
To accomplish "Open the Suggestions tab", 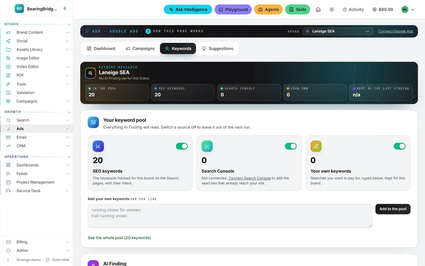I will 217,48.
